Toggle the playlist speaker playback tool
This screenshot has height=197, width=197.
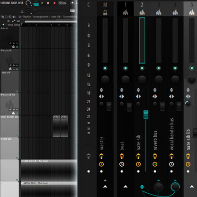tap(14, 17)
